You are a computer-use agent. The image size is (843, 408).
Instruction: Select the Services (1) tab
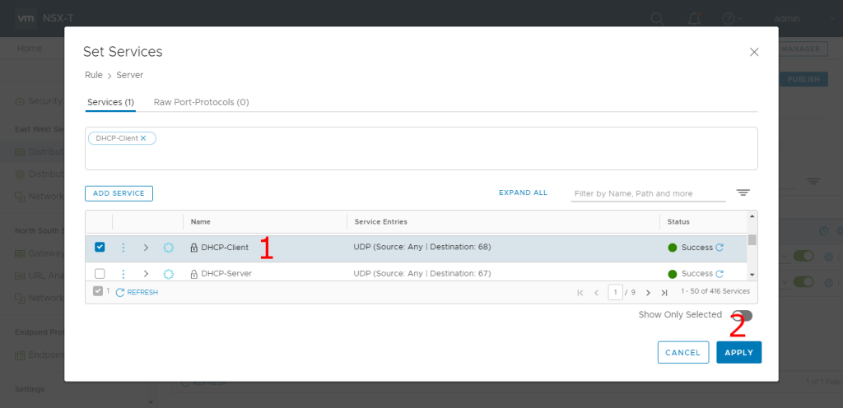[110, 102]
